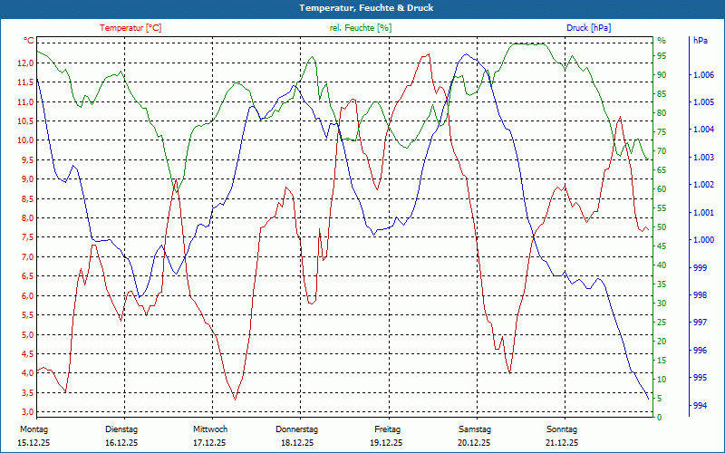Click the '997' pressure axis value
The width and height of the screenshot is (725, 453).
(x=699, y=323)
